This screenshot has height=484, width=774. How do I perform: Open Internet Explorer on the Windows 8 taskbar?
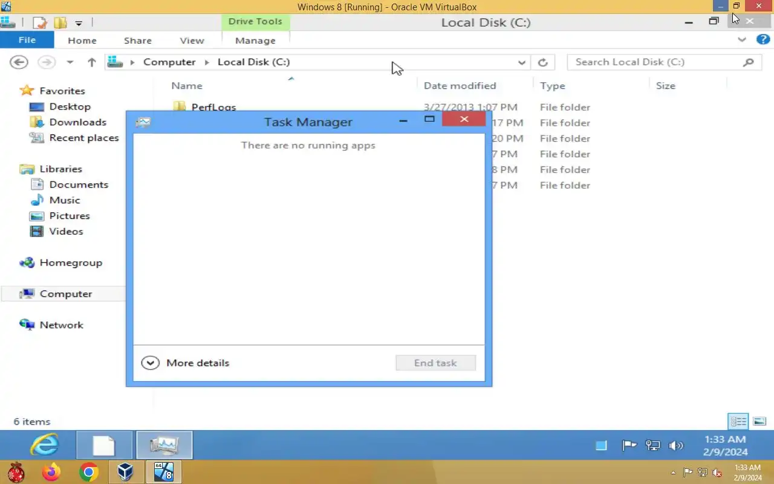pyautogui.click(x=44, y=445)
